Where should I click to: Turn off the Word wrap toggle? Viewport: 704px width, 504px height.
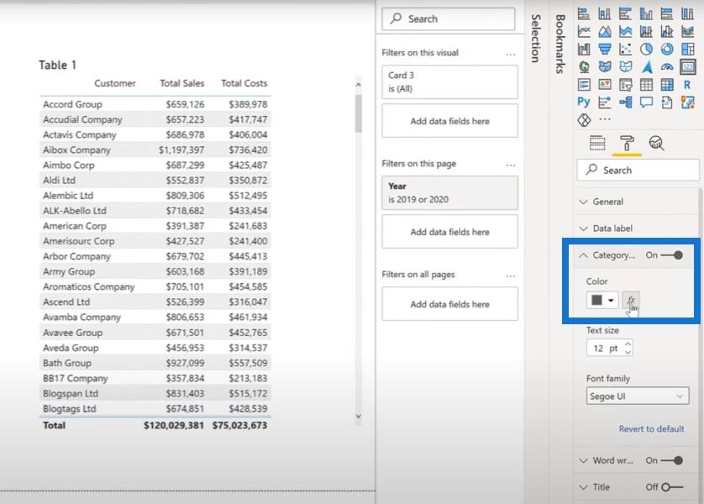pos(672,460)
